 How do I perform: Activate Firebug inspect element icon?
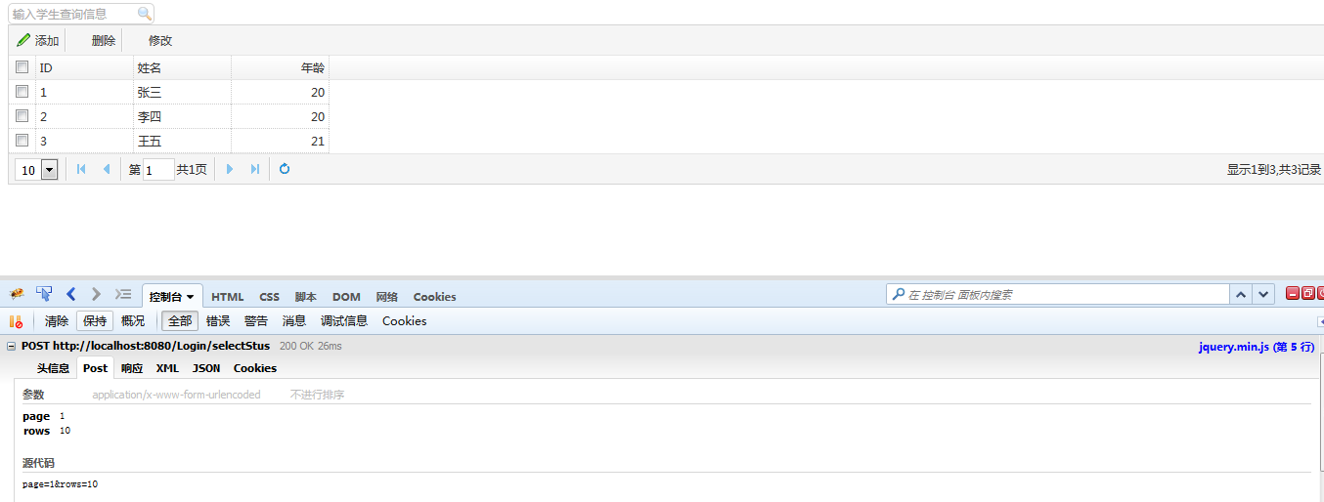pos(44,294)
